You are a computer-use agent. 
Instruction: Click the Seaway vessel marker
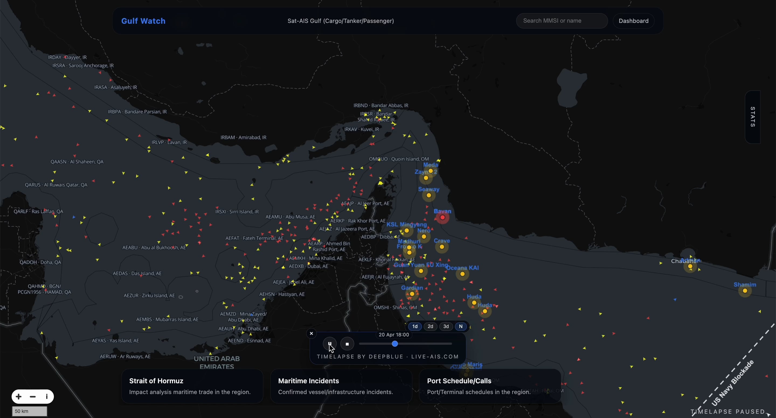pos(429,196)
